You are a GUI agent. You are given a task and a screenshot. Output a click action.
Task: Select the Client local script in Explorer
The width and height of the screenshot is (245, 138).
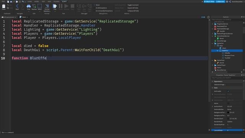[224, 48]
